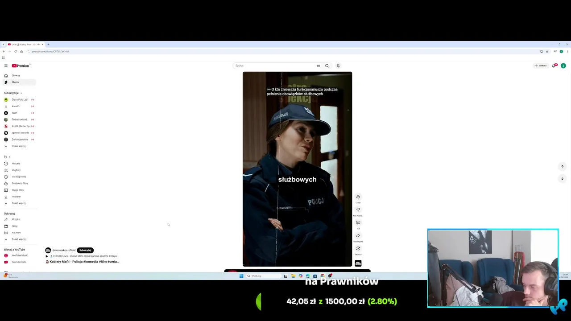571x321 pixels.
Task: Dislike the Short with thumbs down
Action: (358, 210)
